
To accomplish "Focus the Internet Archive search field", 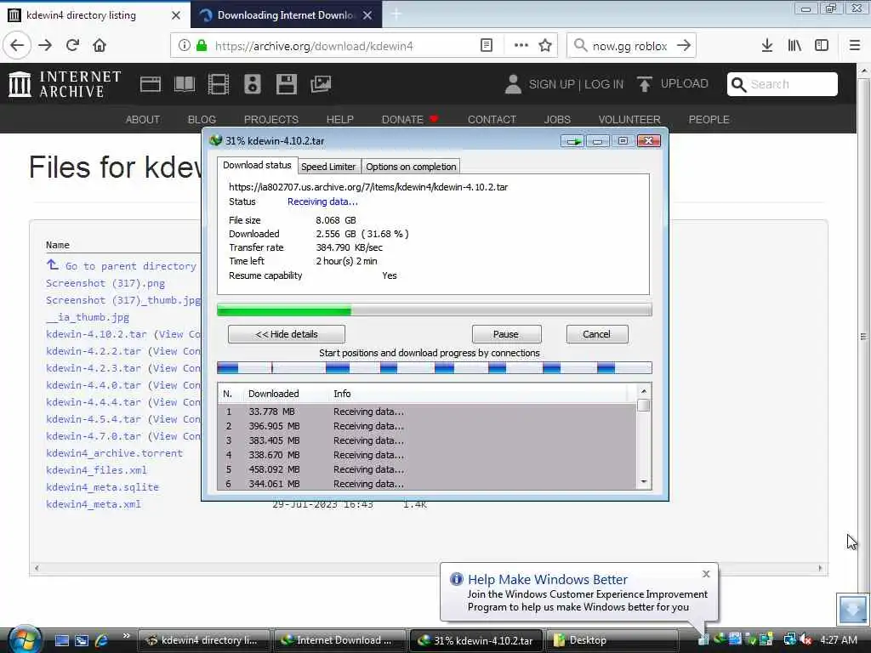I will pos(783,84).
